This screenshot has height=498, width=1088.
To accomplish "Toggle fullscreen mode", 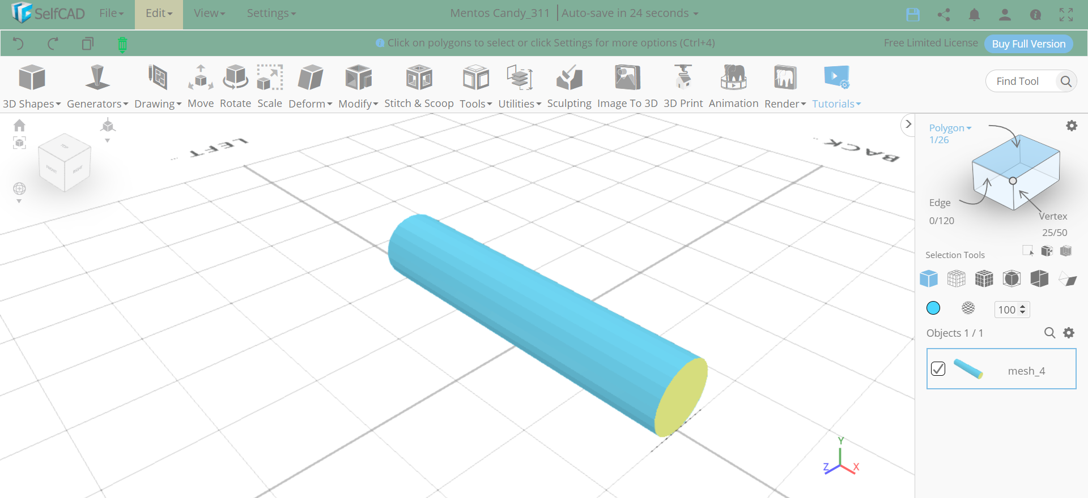I will click(x=1066, y=15).
